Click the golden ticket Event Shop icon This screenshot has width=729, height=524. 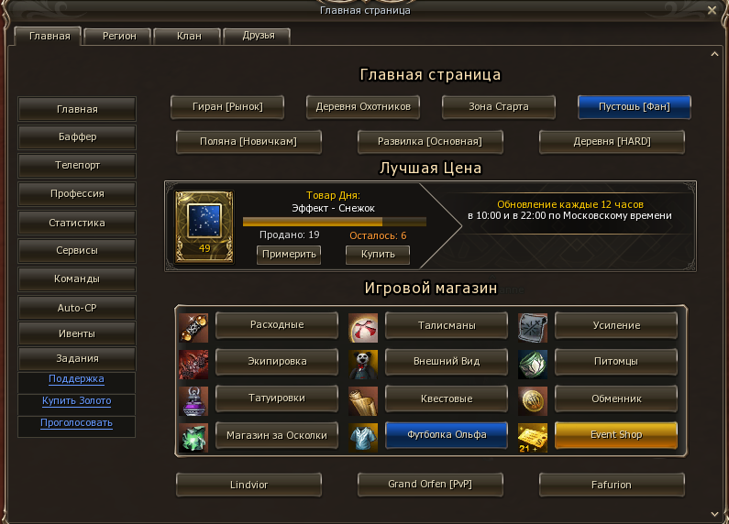pyautogui.click(x=533, y=438)
